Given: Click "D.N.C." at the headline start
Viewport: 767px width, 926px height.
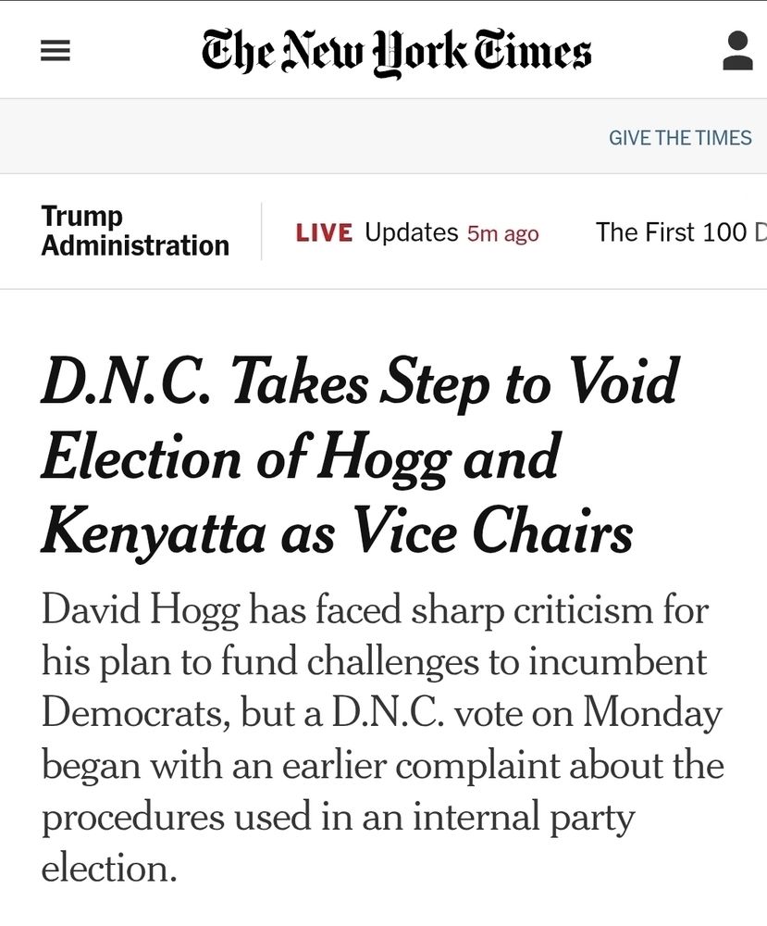Looking at the screenshot, I should pyautogui.click(x=126, y=382).
